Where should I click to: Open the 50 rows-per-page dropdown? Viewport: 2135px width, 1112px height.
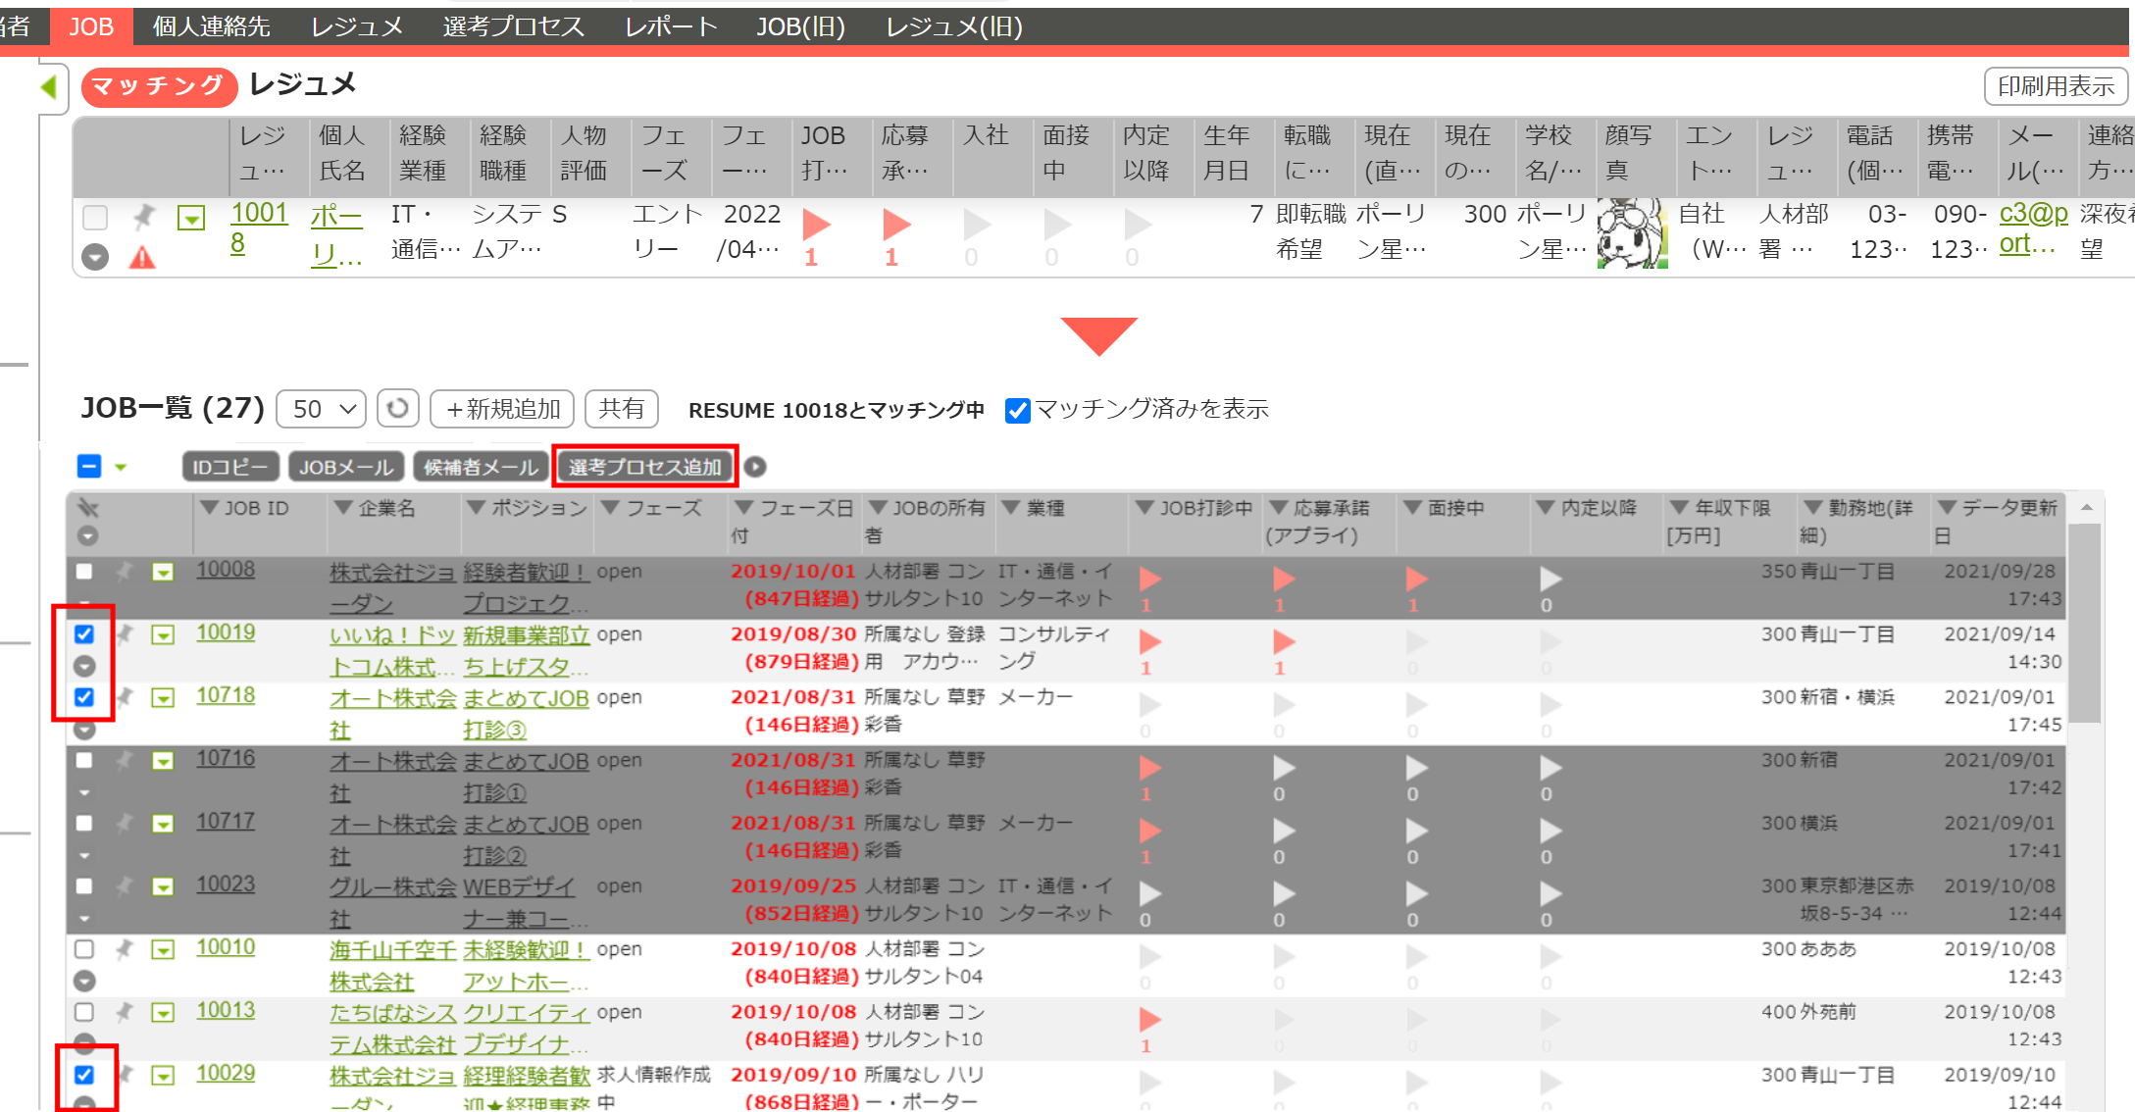pyautogui.click(x=322, y=408)
